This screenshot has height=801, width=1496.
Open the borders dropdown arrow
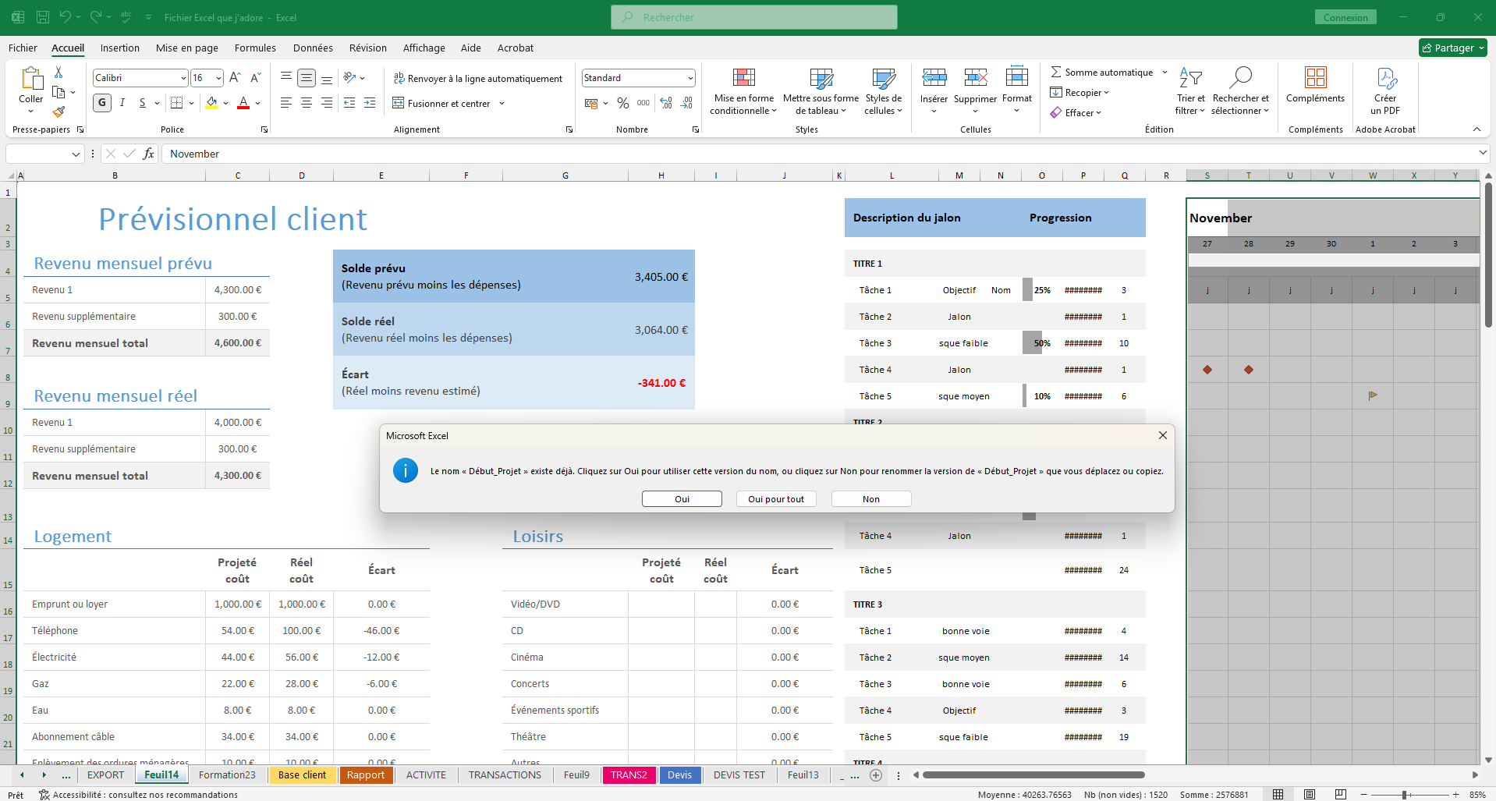(x=190, y=102)
